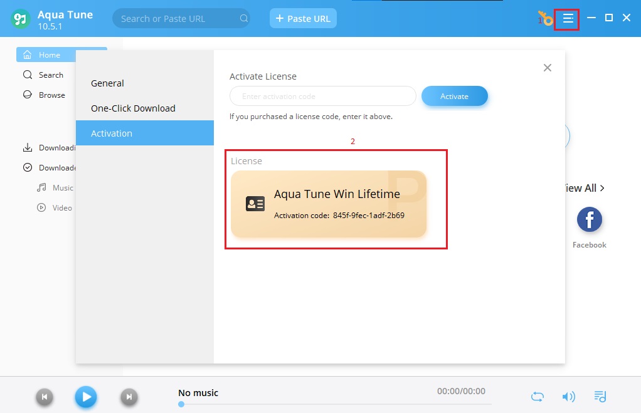Screen dimensions: 641x413
Task: Click the version number 10.5.1
Action: [50, 26]
